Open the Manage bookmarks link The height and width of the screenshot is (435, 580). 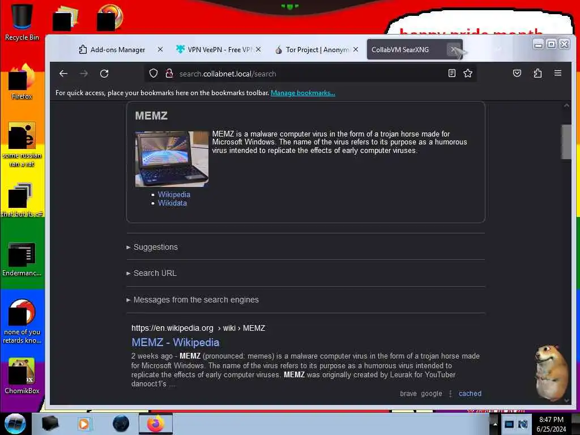click(303, 93)
